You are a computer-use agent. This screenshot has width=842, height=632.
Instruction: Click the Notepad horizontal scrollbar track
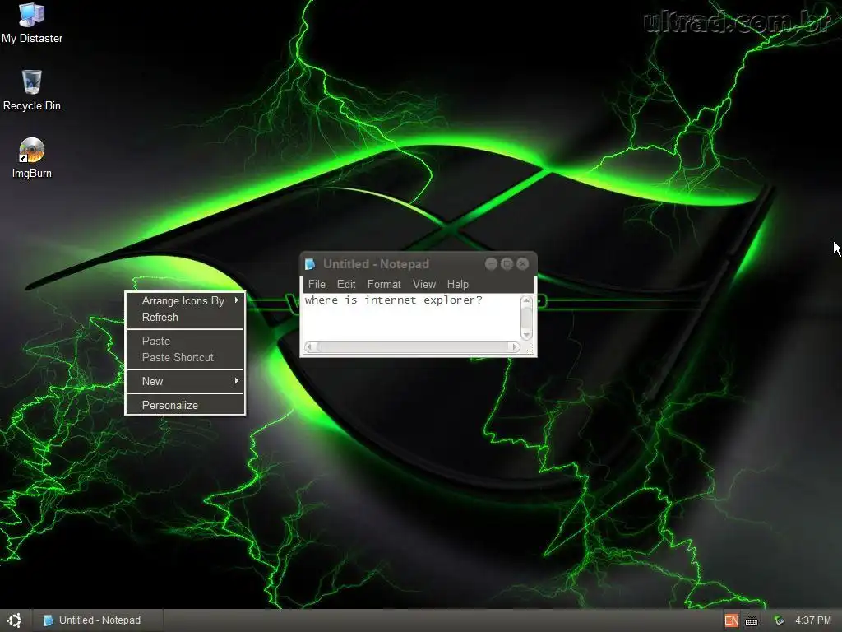click(411, 347)
